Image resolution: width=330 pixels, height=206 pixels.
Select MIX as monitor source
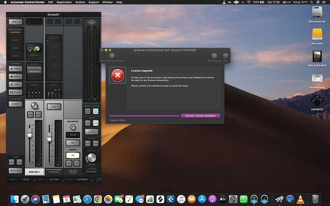[x=73, y=155]
